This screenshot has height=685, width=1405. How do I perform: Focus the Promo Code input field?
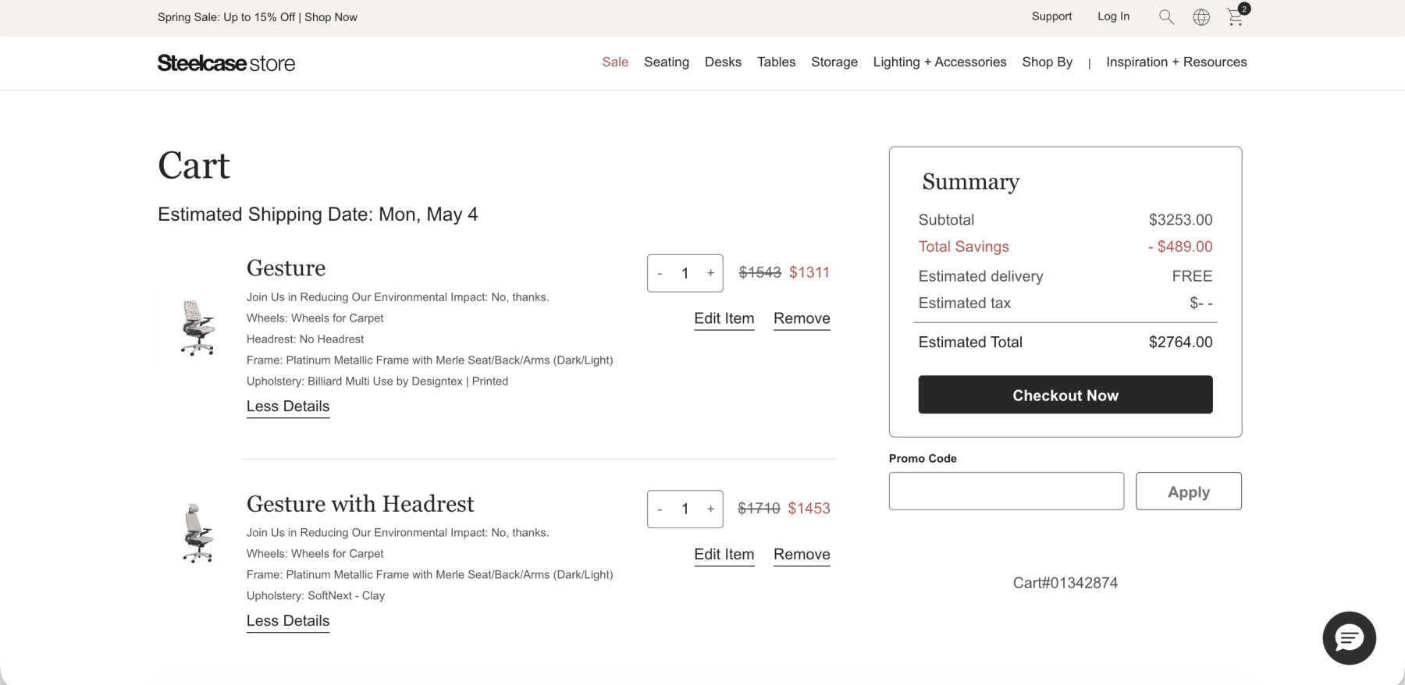pyautogui.click(x=1006, y=492)
